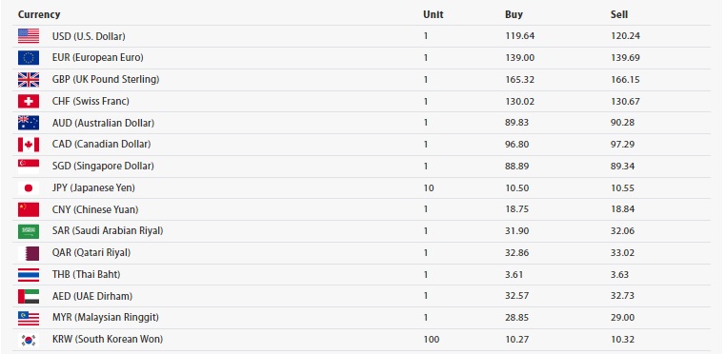Select the Saudi Arabian flag icon
This screenshot has width=726, height=354.
(29, 231)
